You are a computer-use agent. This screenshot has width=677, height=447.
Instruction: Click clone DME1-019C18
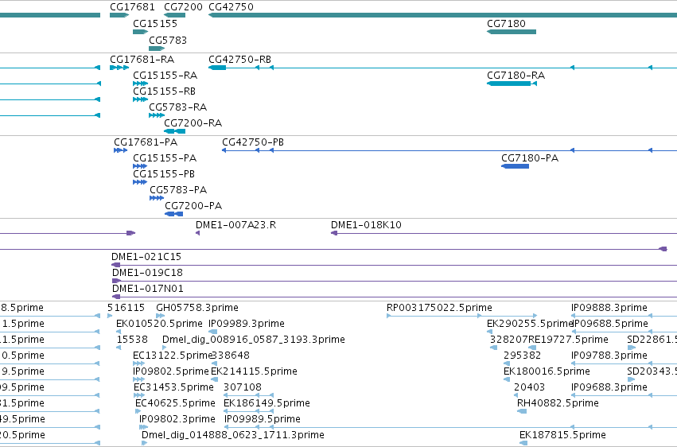click(x=395, y=281)
